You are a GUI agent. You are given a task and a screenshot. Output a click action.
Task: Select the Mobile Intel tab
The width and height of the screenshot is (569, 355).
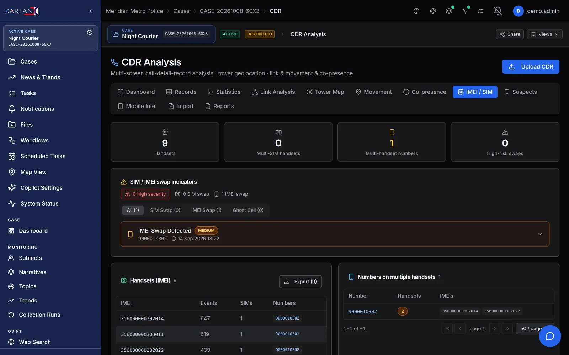click(137, 106)
